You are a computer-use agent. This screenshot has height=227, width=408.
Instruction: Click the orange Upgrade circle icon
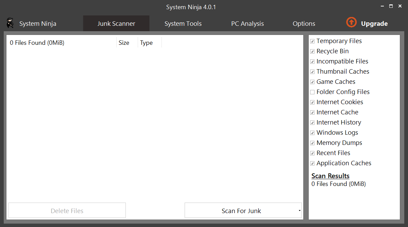(x=351, y=22)
